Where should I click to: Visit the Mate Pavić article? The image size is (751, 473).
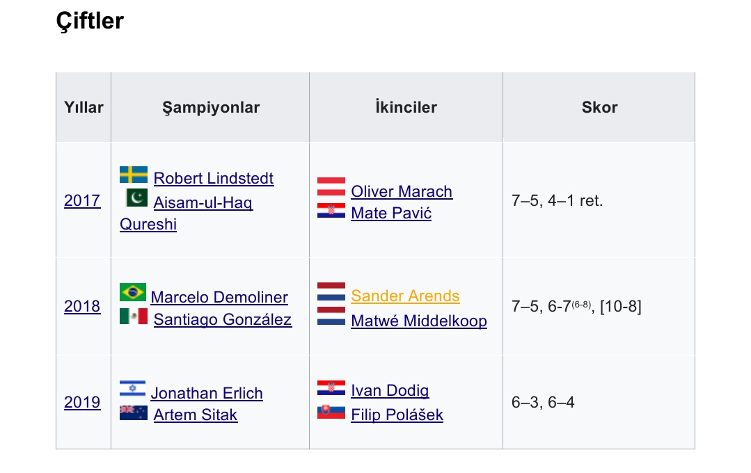(x=391, y=213)
